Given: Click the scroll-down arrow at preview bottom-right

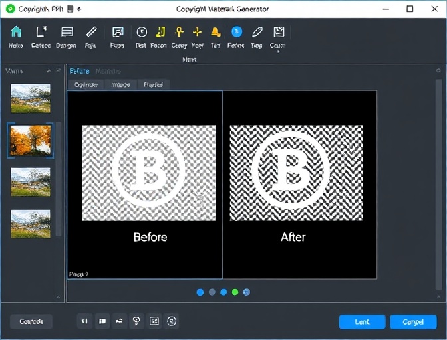Looking at the screenshot, I should [x=439, y=296].
